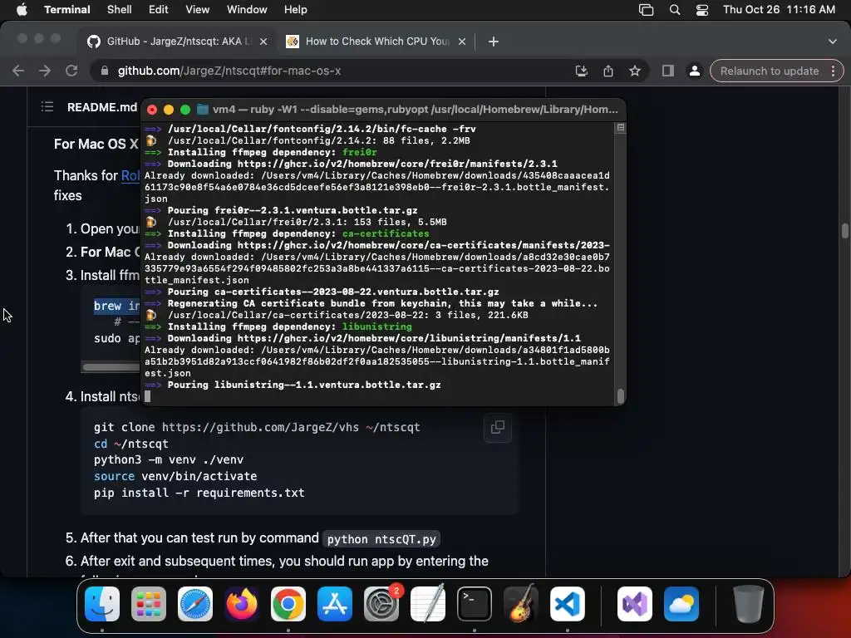
Task: Open Visual Studio Code from the Dock
Action: click(x=567, y=604)
